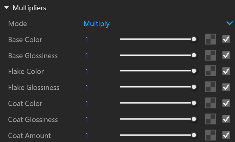Collapse the Multipliers section
Viewport: 235px width, 142px height.
point(7,8)
